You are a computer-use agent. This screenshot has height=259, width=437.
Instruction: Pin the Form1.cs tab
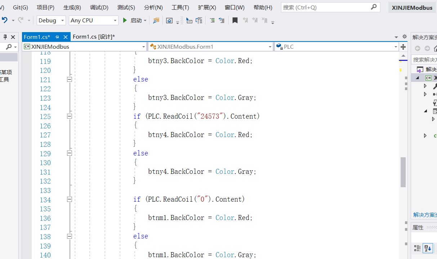tap(57, 37)
